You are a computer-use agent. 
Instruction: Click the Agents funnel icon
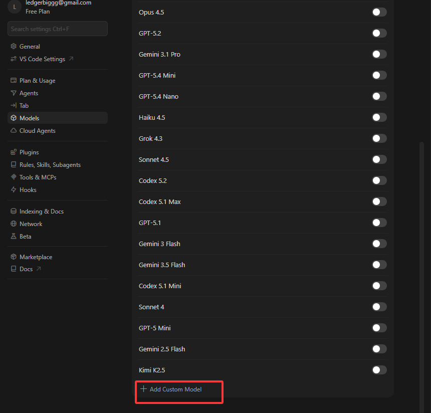point(14,93)
